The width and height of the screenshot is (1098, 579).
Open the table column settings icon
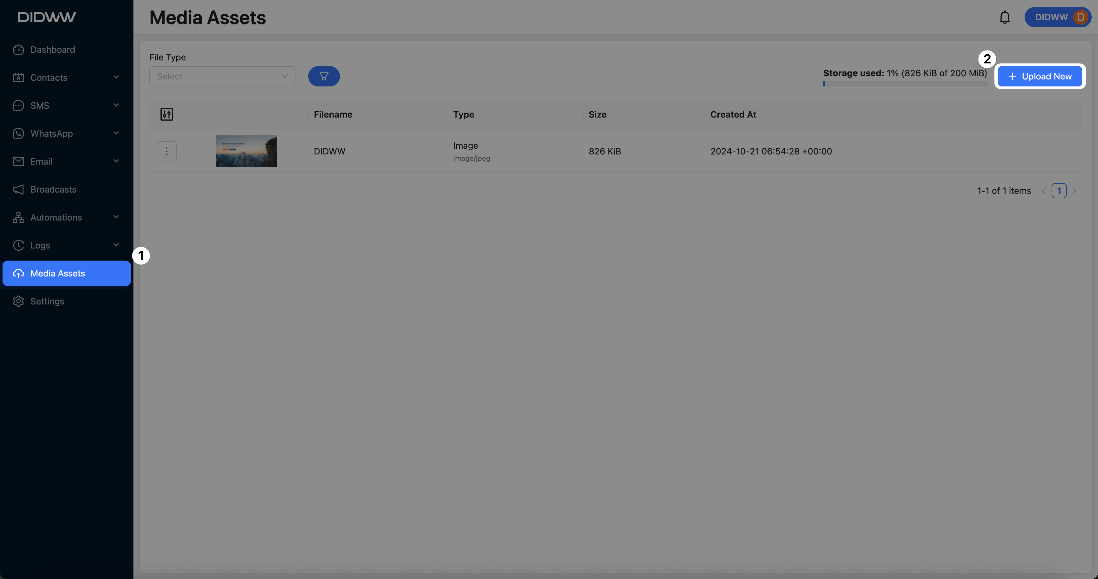[x=167, y=114]
